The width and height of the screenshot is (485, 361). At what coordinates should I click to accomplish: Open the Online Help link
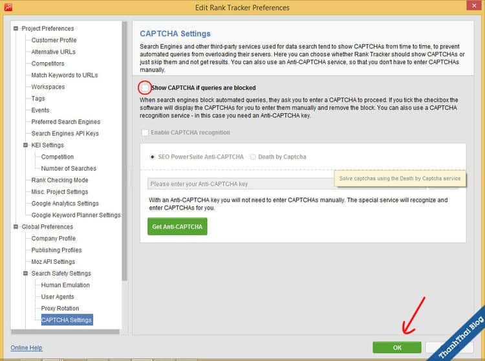point(27,347)
